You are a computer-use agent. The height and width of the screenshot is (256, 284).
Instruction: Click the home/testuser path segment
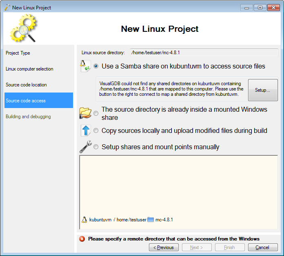[x=131, y=220]
